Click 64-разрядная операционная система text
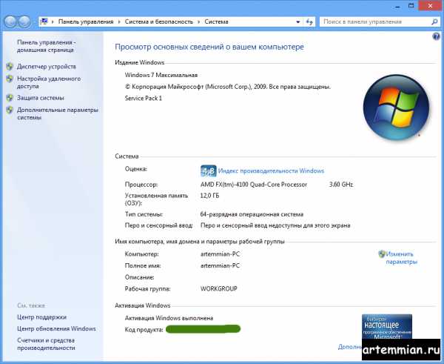The width and height of the screenshot is (444, 364). pos(252,214)
